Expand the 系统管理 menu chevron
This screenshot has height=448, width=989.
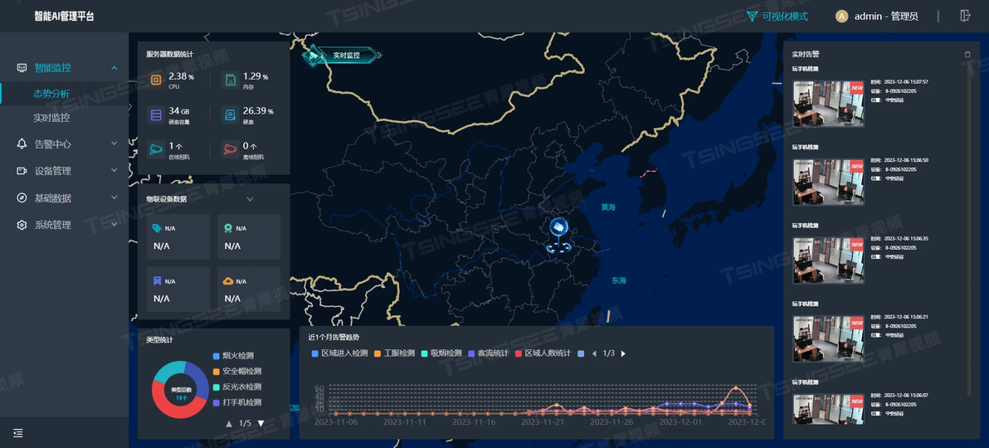pos(114,225)
